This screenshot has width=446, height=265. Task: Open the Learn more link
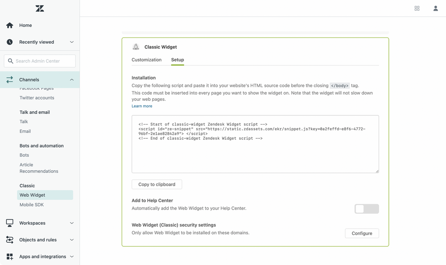(x=141, y=106)
